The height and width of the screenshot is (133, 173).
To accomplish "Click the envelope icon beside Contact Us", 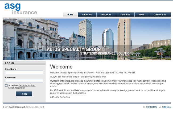I will [x=144, y=107].
